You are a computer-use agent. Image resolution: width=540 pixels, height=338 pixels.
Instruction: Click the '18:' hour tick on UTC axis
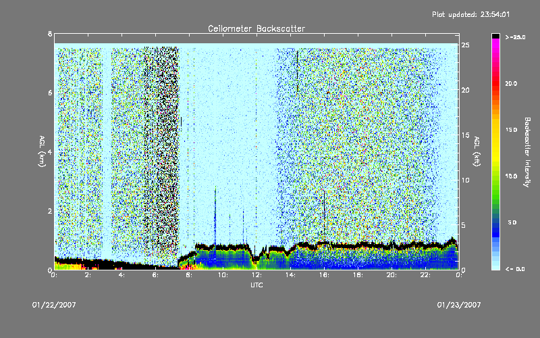[x=358, y=275]
